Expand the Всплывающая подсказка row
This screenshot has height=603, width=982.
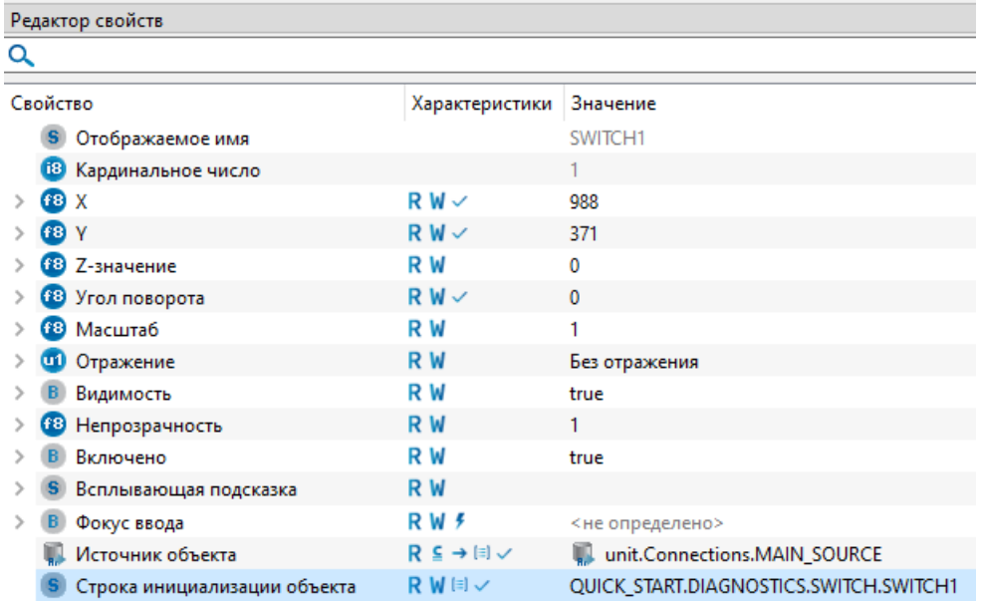[18, 489]
